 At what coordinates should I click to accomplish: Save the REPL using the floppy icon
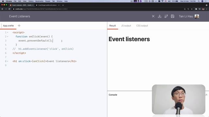[172, 16]
